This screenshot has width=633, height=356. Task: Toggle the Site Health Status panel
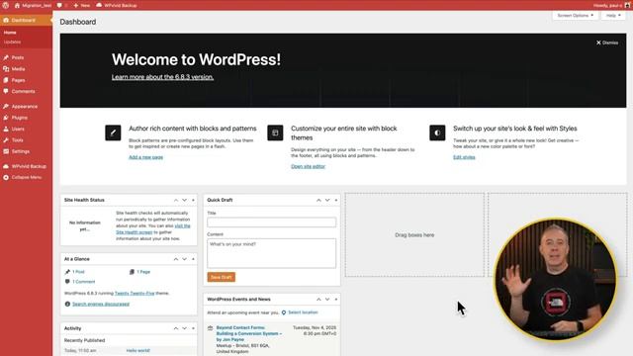click(x=193, y=200)
